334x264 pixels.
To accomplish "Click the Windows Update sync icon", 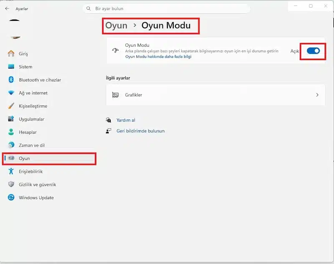I will [x=11, y=197].
